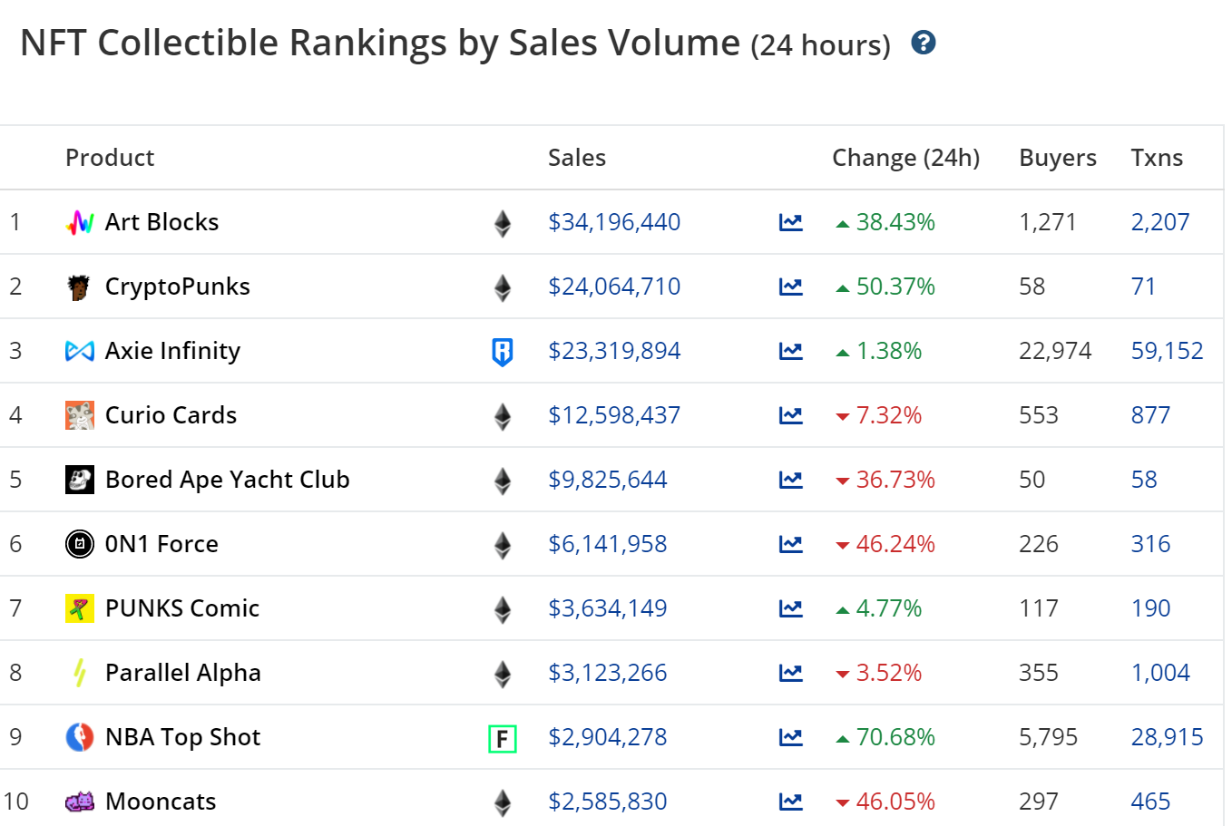The width and height of the screenshot is (1232, 826).
Task: Open the Art Blocks sales value $34,196,440
Action: point(614,222)
